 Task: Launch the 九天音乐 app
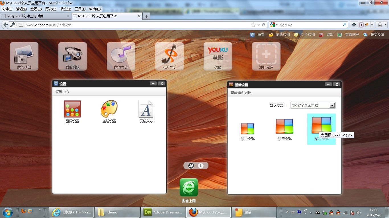tap(169, 56)
